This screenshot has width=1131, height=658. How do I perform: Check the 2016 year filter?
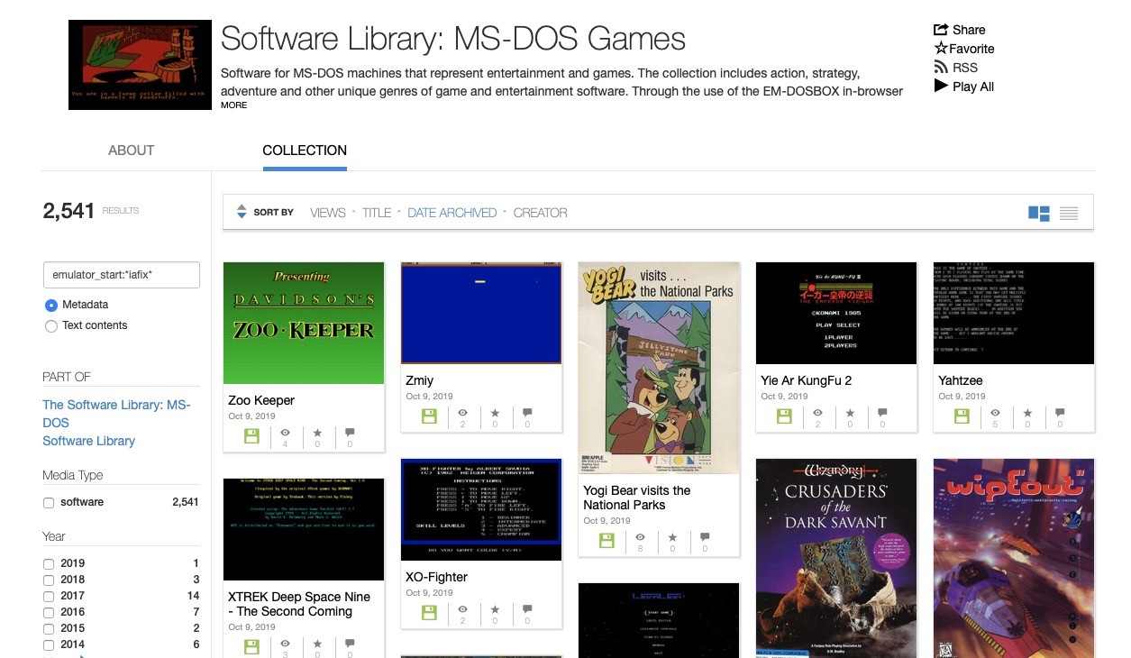pyautogui.click(x=49, y=612)
